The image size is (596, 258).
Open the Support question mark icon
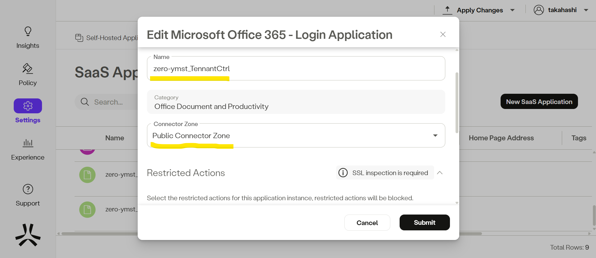(28, 189)
